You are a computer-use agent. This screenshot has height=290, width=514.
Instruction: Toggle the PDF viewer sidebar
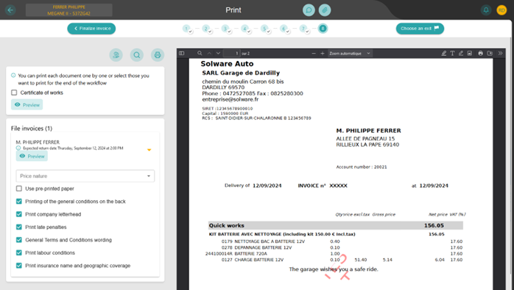[x=182, y=54]
